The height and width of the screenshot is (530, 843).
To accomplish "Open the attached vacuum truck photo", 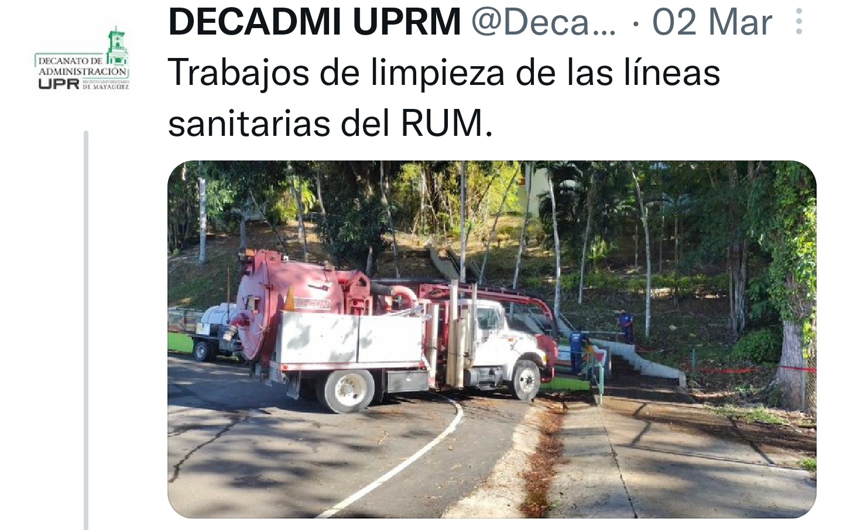I will (492, 339).
